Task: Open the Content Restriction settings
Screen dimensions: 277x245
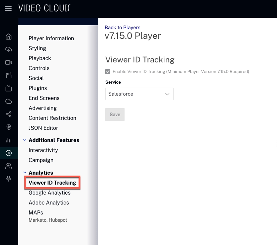Action: [52, 118]
